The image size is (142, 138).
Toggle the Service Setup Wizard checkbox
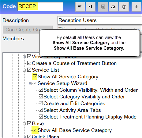click(35, 83)
